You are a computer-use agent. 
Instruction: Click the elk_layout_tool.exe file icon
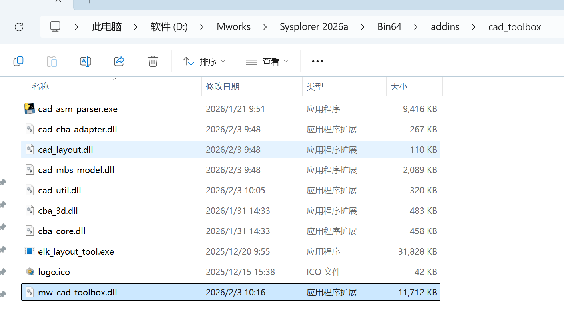pyautogui.click(x=30, y=251)
